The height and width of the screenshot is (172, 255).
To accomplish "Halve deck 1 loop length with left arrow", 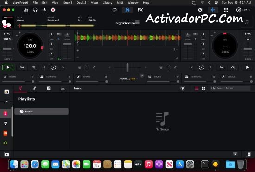I will point(44,67).
